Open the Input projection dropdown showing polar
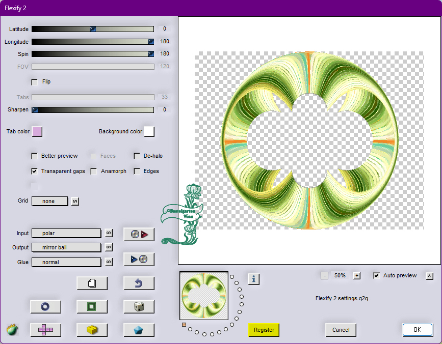The height and width of the screenshot is (344, 442). pyautogui.click(x=66, y=233)
